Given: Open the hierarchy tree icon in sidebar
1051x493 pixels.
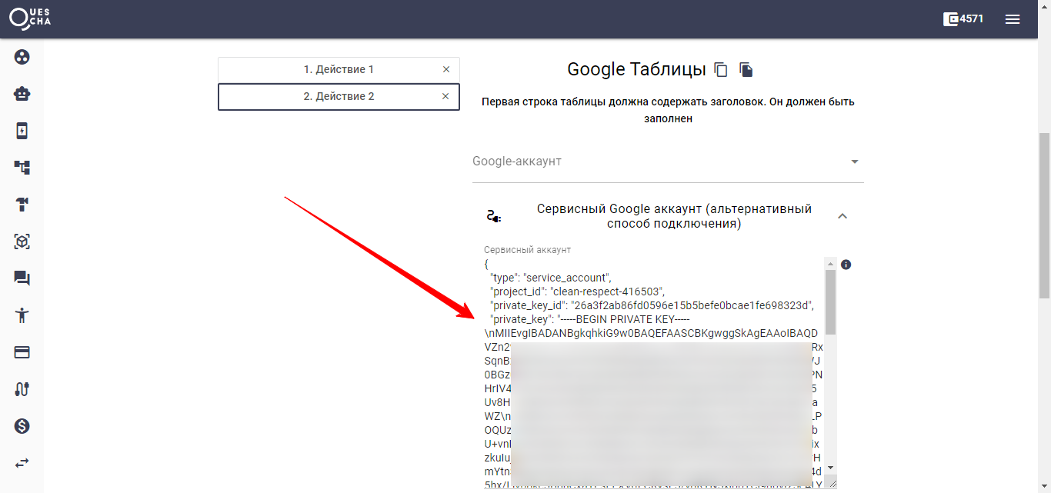Looking at the screenshot, I should pos(22,168).
